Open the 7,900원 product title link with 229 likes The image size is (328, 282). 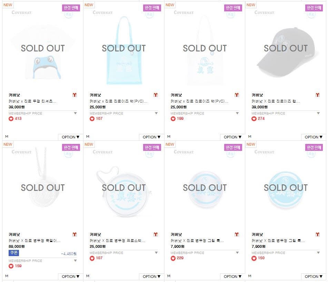coord(197,241)
